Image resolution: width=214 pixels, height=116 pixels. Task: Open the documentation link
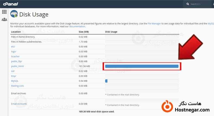tap(77, 26)
